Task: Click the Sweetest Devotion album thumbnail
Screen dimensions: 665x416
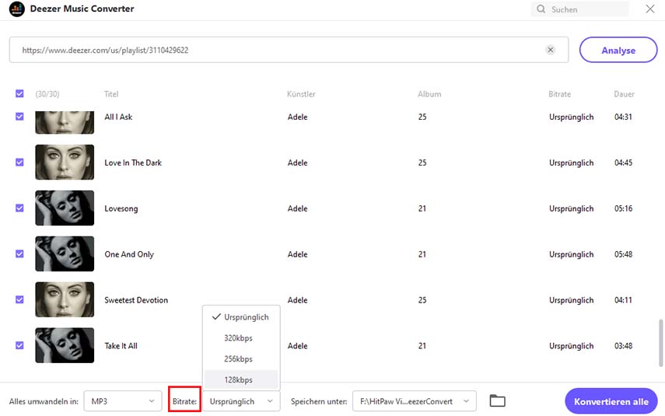Action: pyautogui.click(x=65, y=299)
